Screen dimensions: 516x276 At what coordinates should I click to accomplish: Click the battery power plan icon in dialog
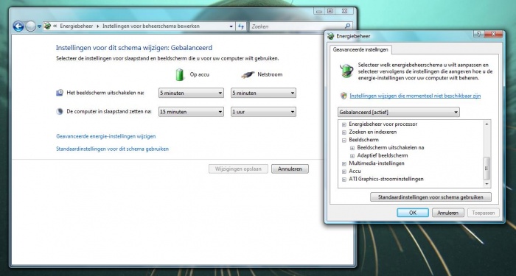346,71
